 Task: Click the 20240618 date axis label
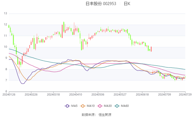coord(142,94)
